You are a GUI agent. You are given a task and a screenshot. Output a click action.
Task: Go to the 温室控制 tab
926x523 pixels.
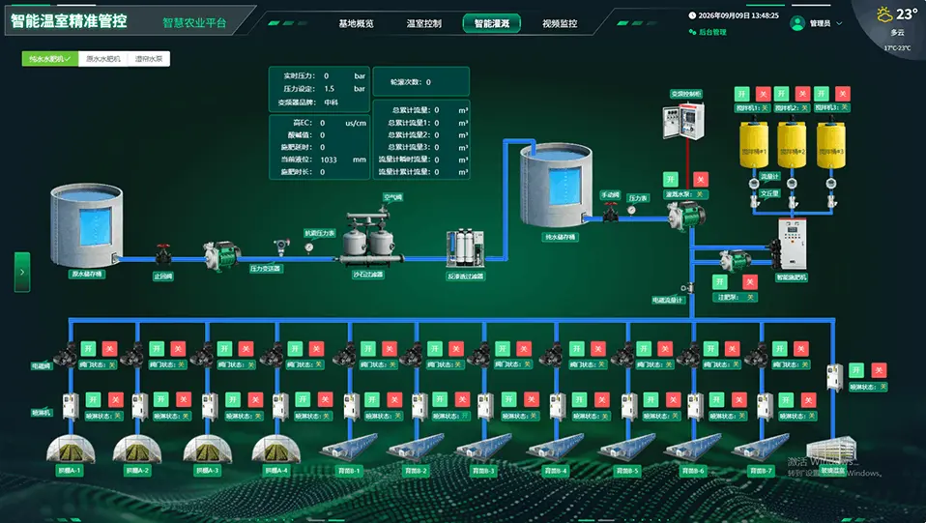(x=424, y=23)
